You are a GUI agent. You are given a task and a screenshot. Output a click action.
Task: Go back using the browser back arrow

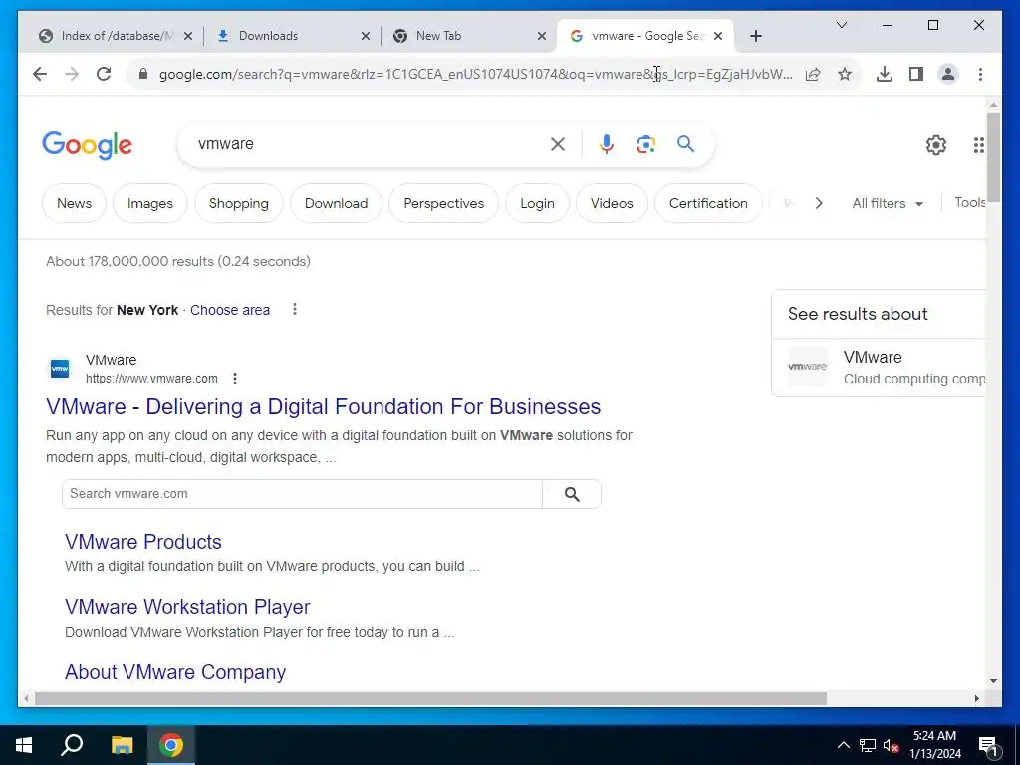click(40, 74)
